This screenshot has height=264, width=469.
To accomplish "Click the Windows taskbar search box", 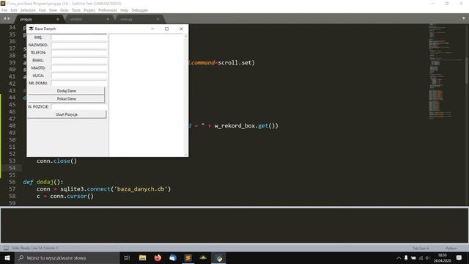I will [67, 257].
